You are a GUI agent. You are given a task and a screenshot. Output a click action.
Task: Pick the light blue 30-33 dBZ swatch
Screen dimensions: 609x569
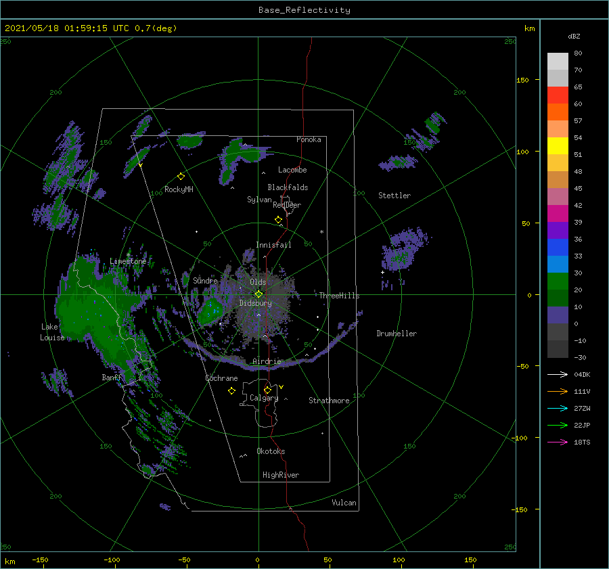pos(558,265)
